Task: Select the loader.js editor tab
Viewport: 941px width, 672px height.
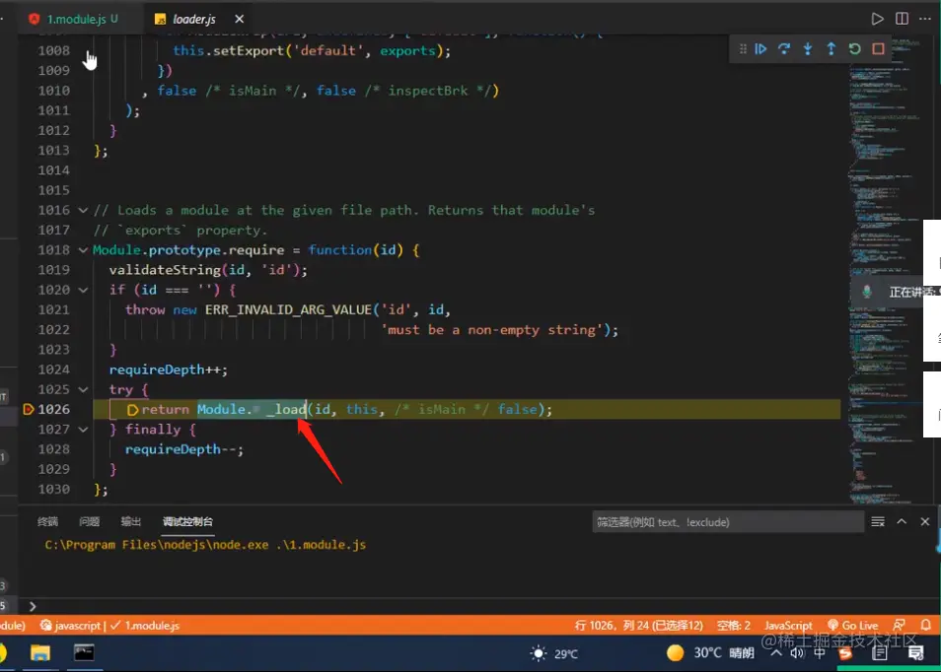Action: click(193, 19)
